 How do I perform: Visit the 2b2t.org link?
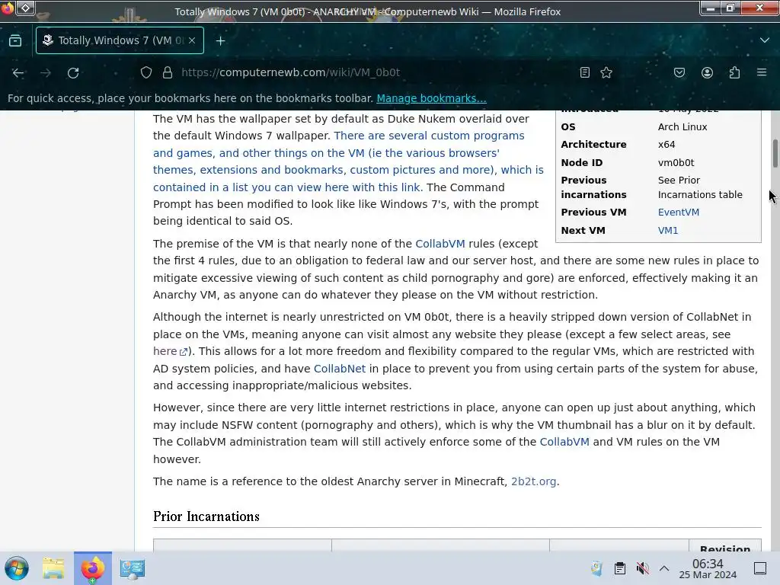coord(533,481)
